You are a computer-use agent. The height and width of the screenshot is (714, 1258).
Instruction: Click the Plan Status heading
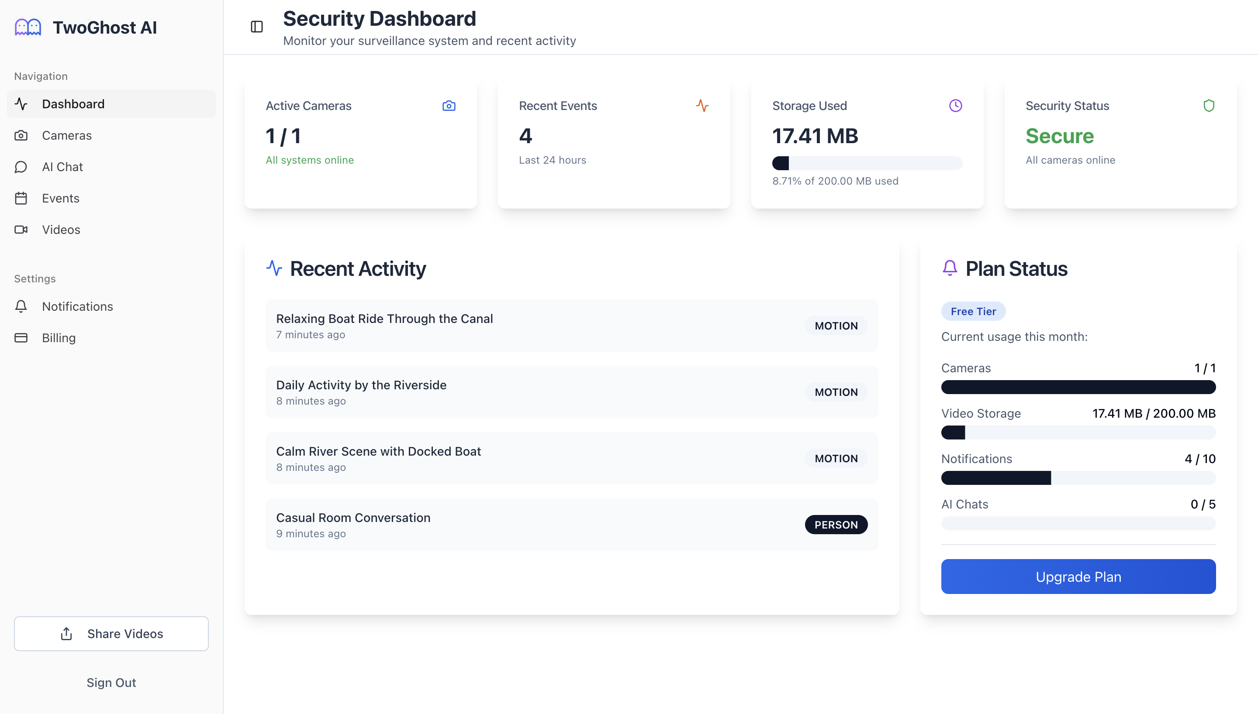click(1016, 269)
